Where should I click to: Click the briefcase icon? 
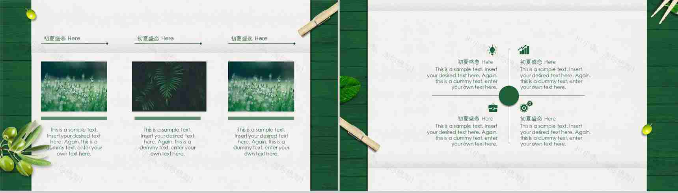493,108
